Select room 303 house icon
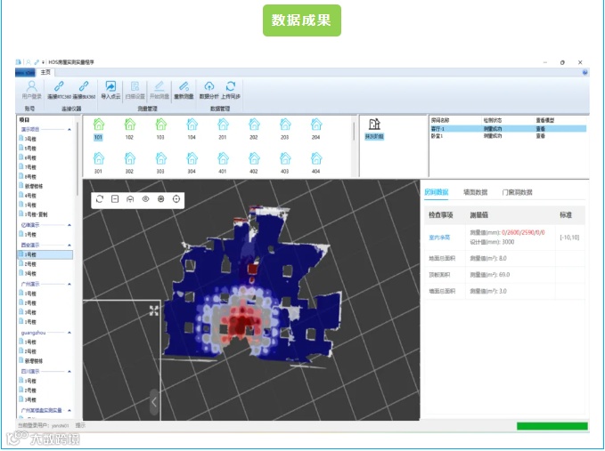Image resolution: width=605 pixels, height=451 pixels. point(161,158)
